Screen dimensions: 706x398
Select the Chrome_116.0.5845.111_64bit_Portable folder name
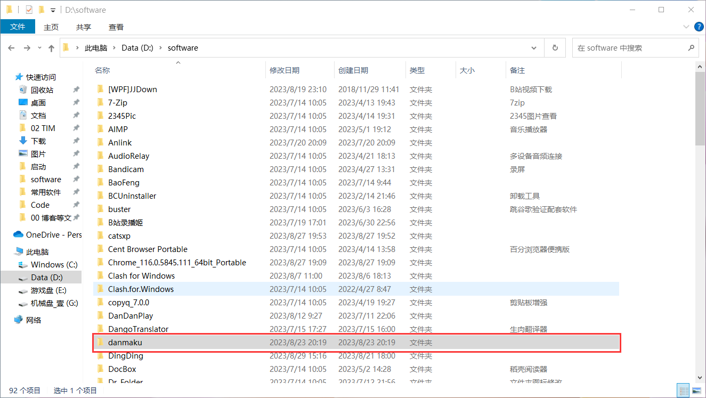[x=177, y=263]
